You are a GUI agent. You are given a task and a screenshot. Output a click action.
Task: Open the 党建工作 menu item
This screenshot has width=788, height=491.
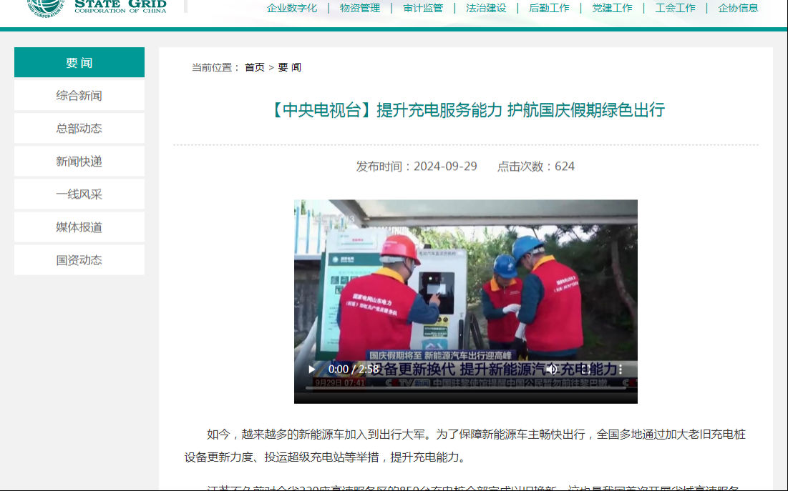(612, 8)
